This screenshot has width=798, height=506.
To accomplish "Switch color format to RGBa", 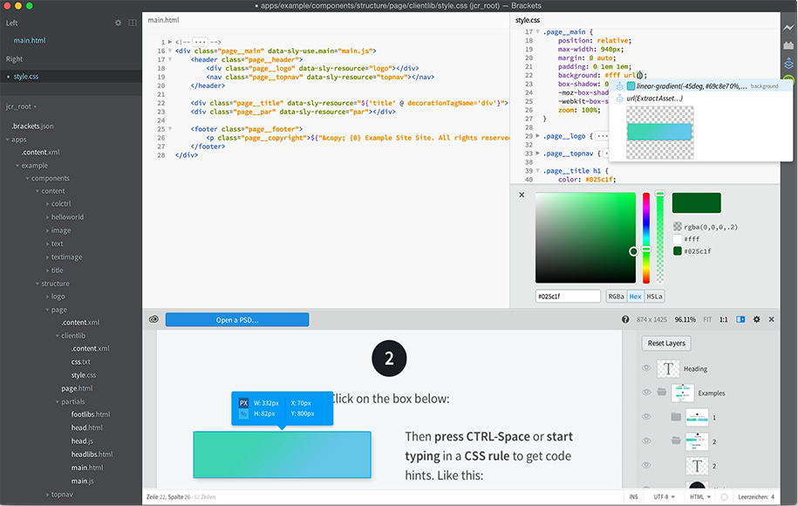I will [x=616, y=297].
